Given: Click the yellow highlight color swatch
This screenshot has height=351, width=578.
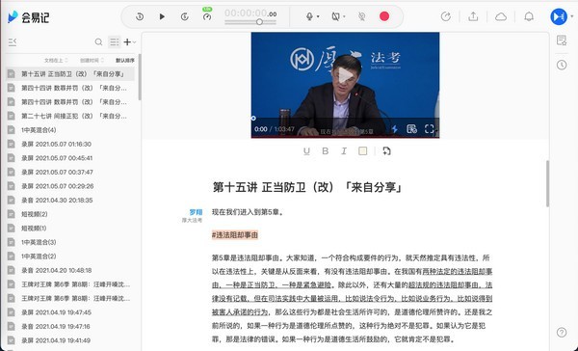Looking at the screenshot, I should [363, 151].
